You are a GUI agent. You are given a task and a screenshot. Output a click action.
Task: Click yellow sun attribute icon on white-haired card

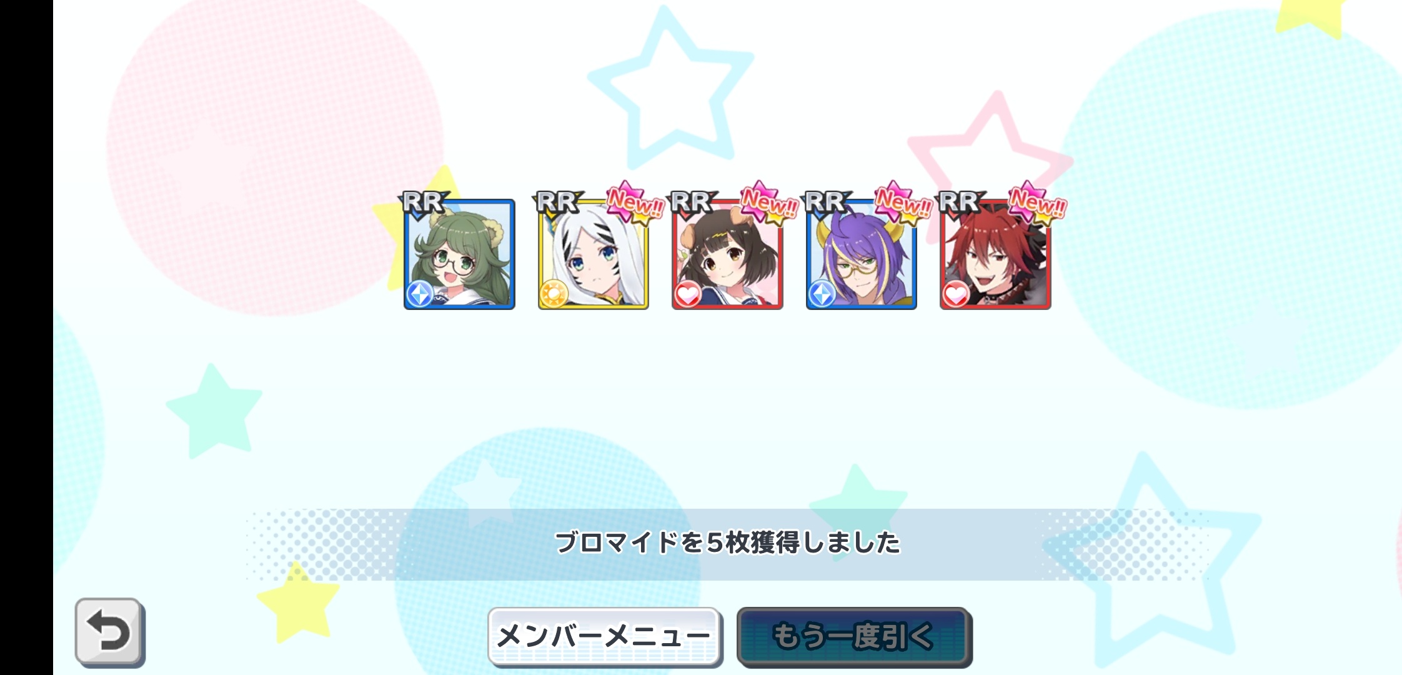pyautogui.click(x=554, y=294)
